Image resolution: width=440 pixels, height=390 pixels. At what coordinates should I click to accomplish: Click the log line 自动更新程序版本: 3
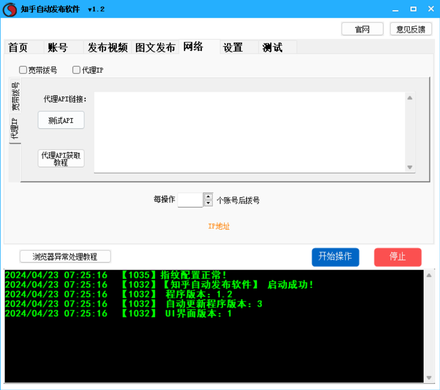tap(134, 304)
